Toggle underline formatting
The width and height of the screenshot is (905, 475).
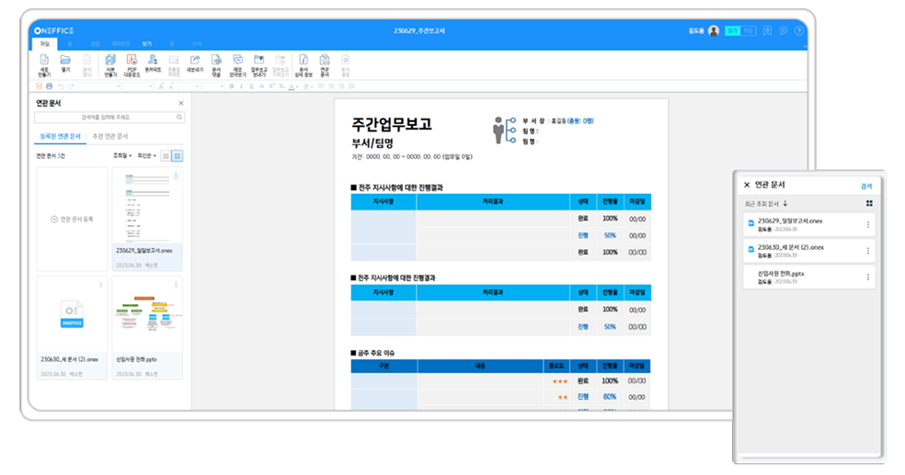(251, 86)
